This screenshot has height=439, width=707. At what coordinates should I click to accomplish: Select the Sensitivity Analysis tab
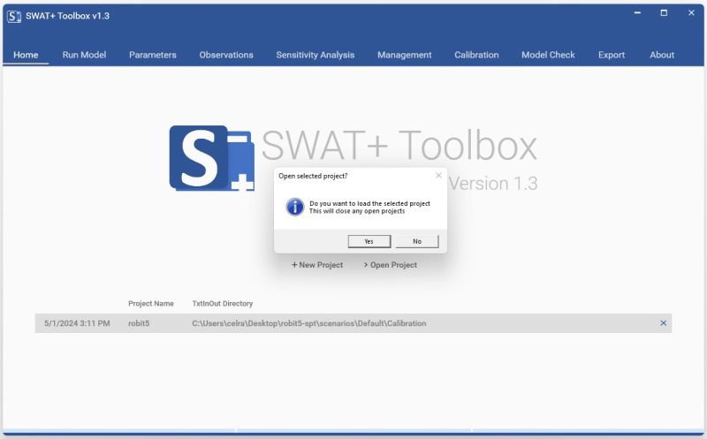pyautogui.click(x=315, y=55)
